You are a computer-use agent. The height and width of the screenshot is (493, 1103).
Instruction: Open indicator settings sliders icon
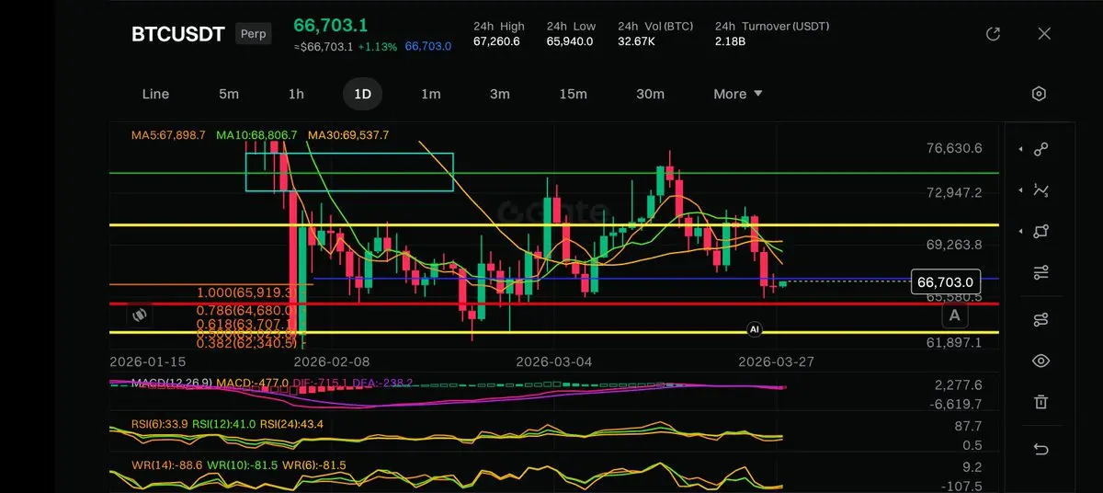1040,273
